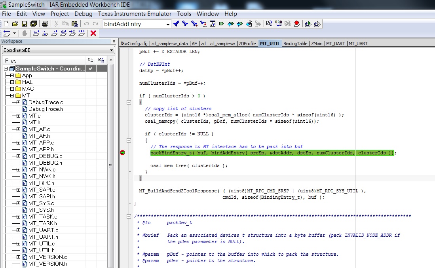
Task: Click the Paste clipboard icon
Action: pyautogui.click(x=75, y=24)
